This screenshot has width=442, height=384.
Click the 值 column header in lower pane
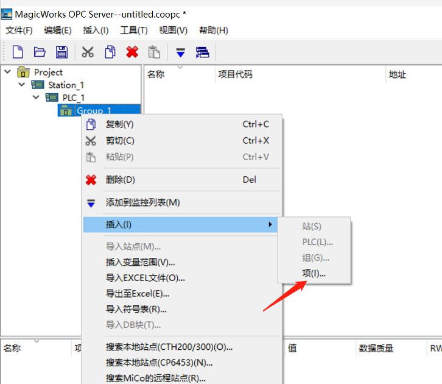click(x=292, y=348)
